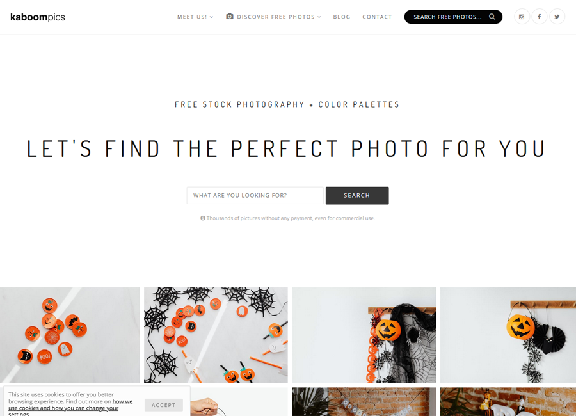576x416 pixels.
Task: Open the cookies policy link
Action: 70,408
